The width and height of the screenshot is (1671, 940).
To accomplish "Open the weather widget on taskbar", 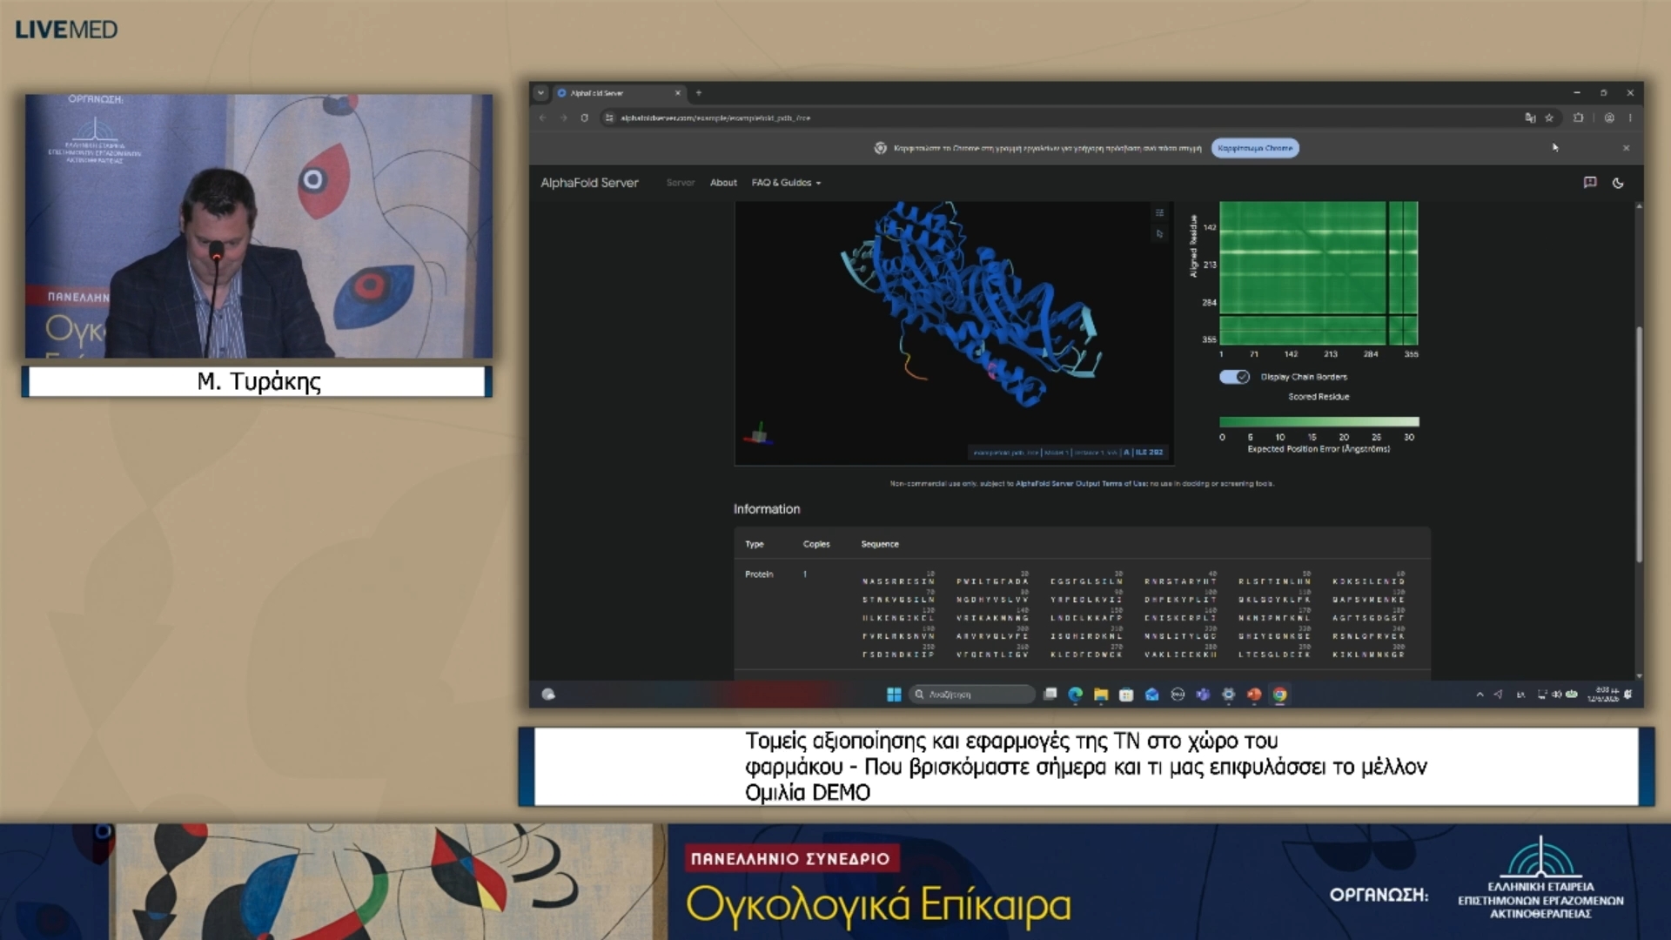I will [x=548, y=695].
